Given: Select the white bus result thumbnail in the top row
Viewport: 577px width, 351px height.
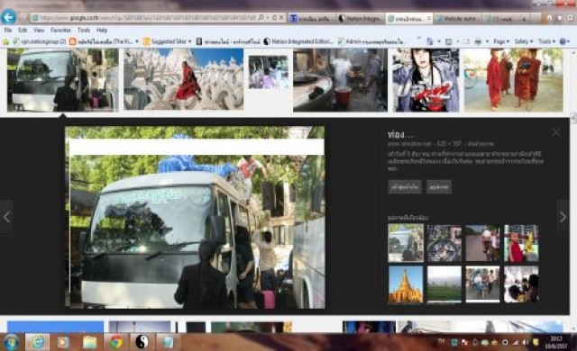Looking at the screenshot, I should [63, 80].
